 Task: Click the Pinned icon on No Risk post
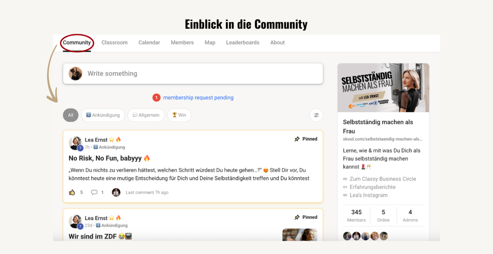(x=297, y=139)
